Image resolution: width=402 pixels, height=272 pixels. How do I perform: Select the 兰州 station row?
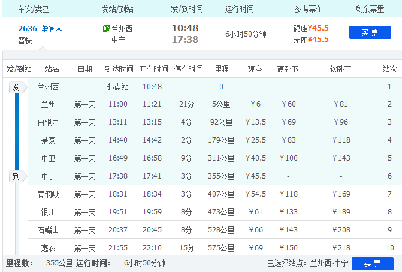(49, 105)
